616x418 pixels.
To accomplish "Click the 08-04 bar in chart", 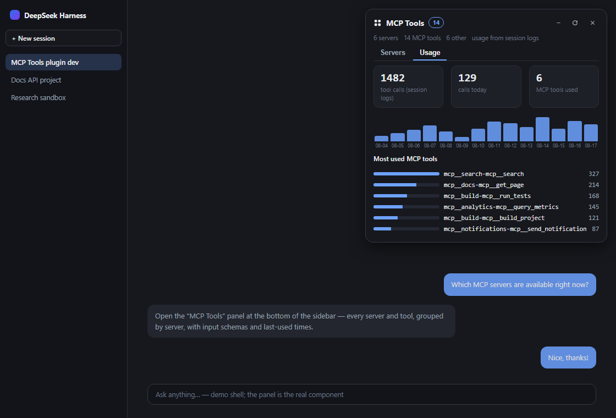I will (382, 139).
